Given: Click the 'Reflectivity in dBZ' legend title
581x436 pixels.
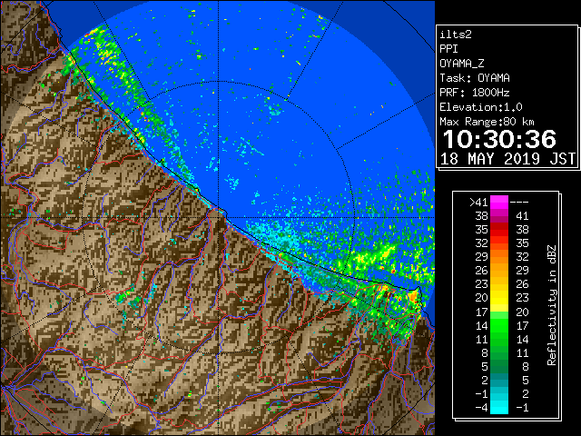Looking at the screenshot, I should pos(552,305).
